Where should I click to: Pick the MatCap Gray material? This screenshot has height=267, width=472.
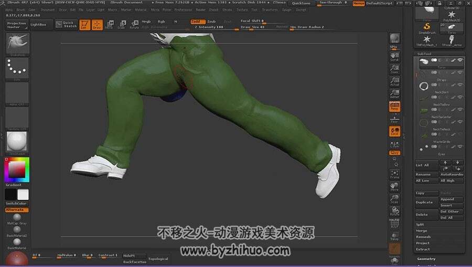point(17,219)
